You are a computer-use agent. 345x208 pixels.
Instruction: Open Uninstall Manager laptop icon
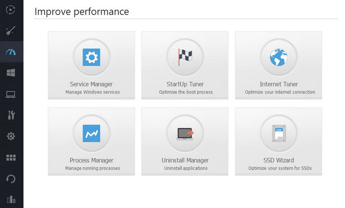tap(185, 133)
